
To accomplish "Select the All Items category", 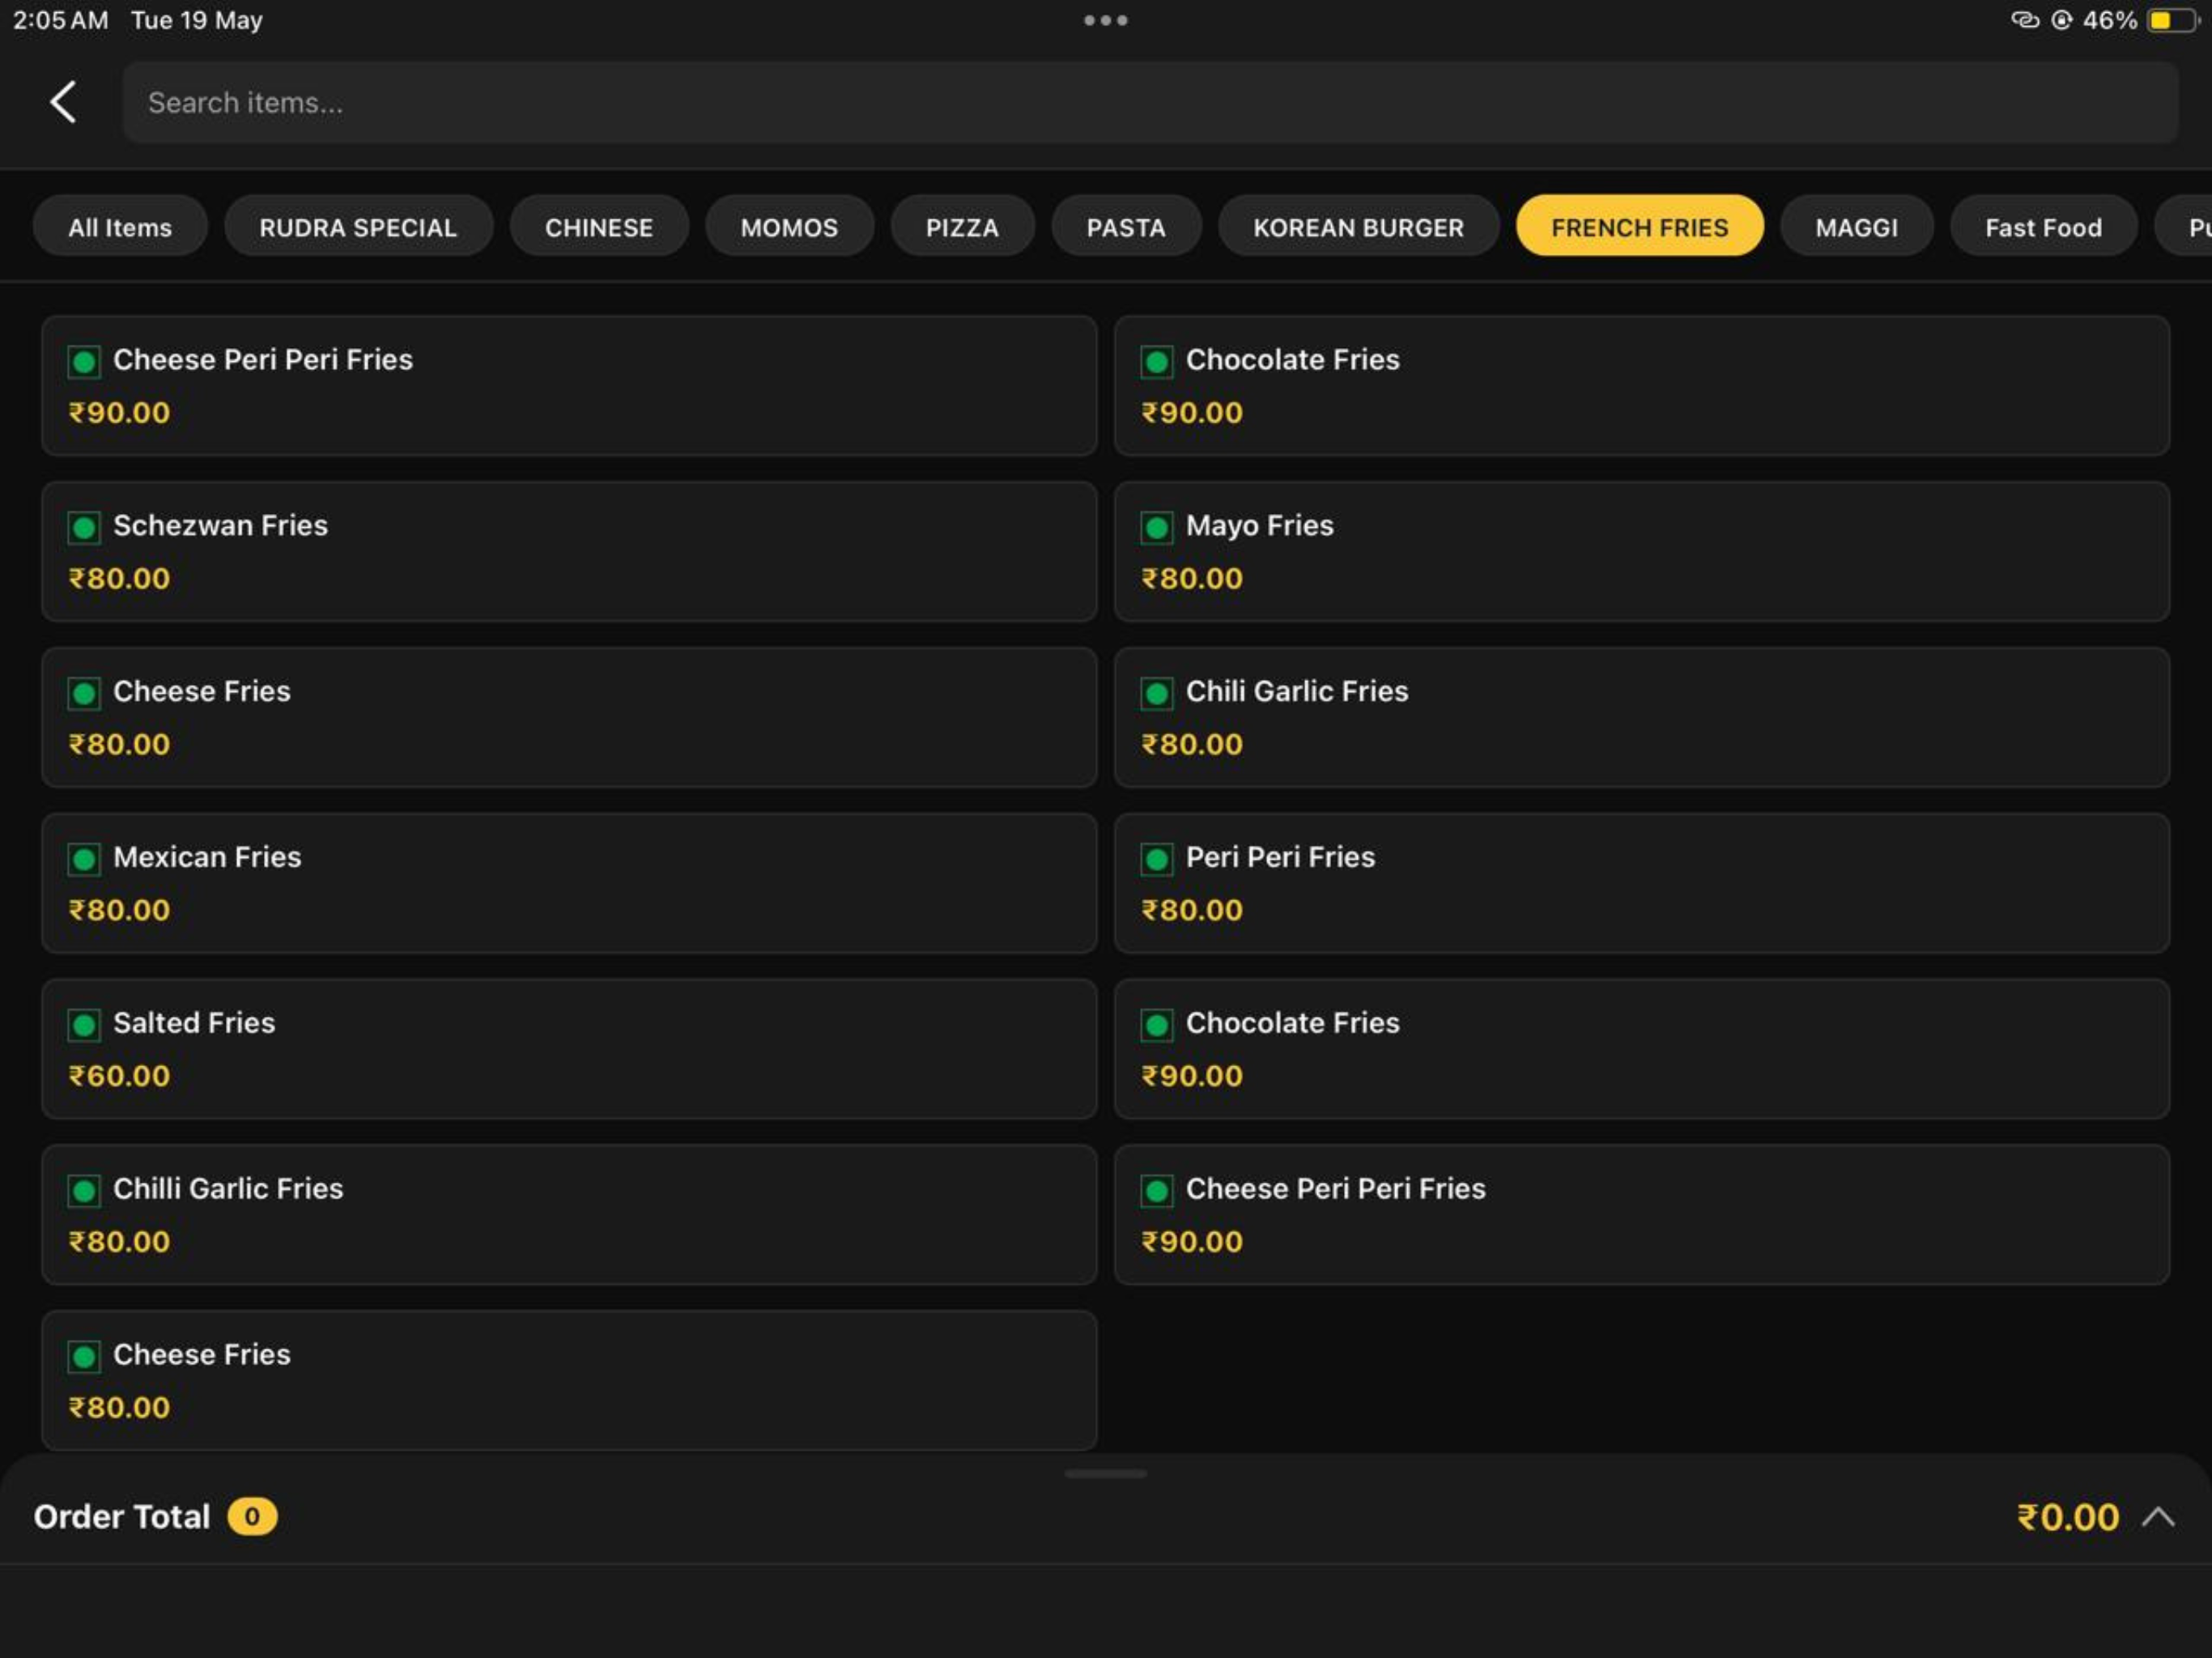I will click(x=120, y=227).
